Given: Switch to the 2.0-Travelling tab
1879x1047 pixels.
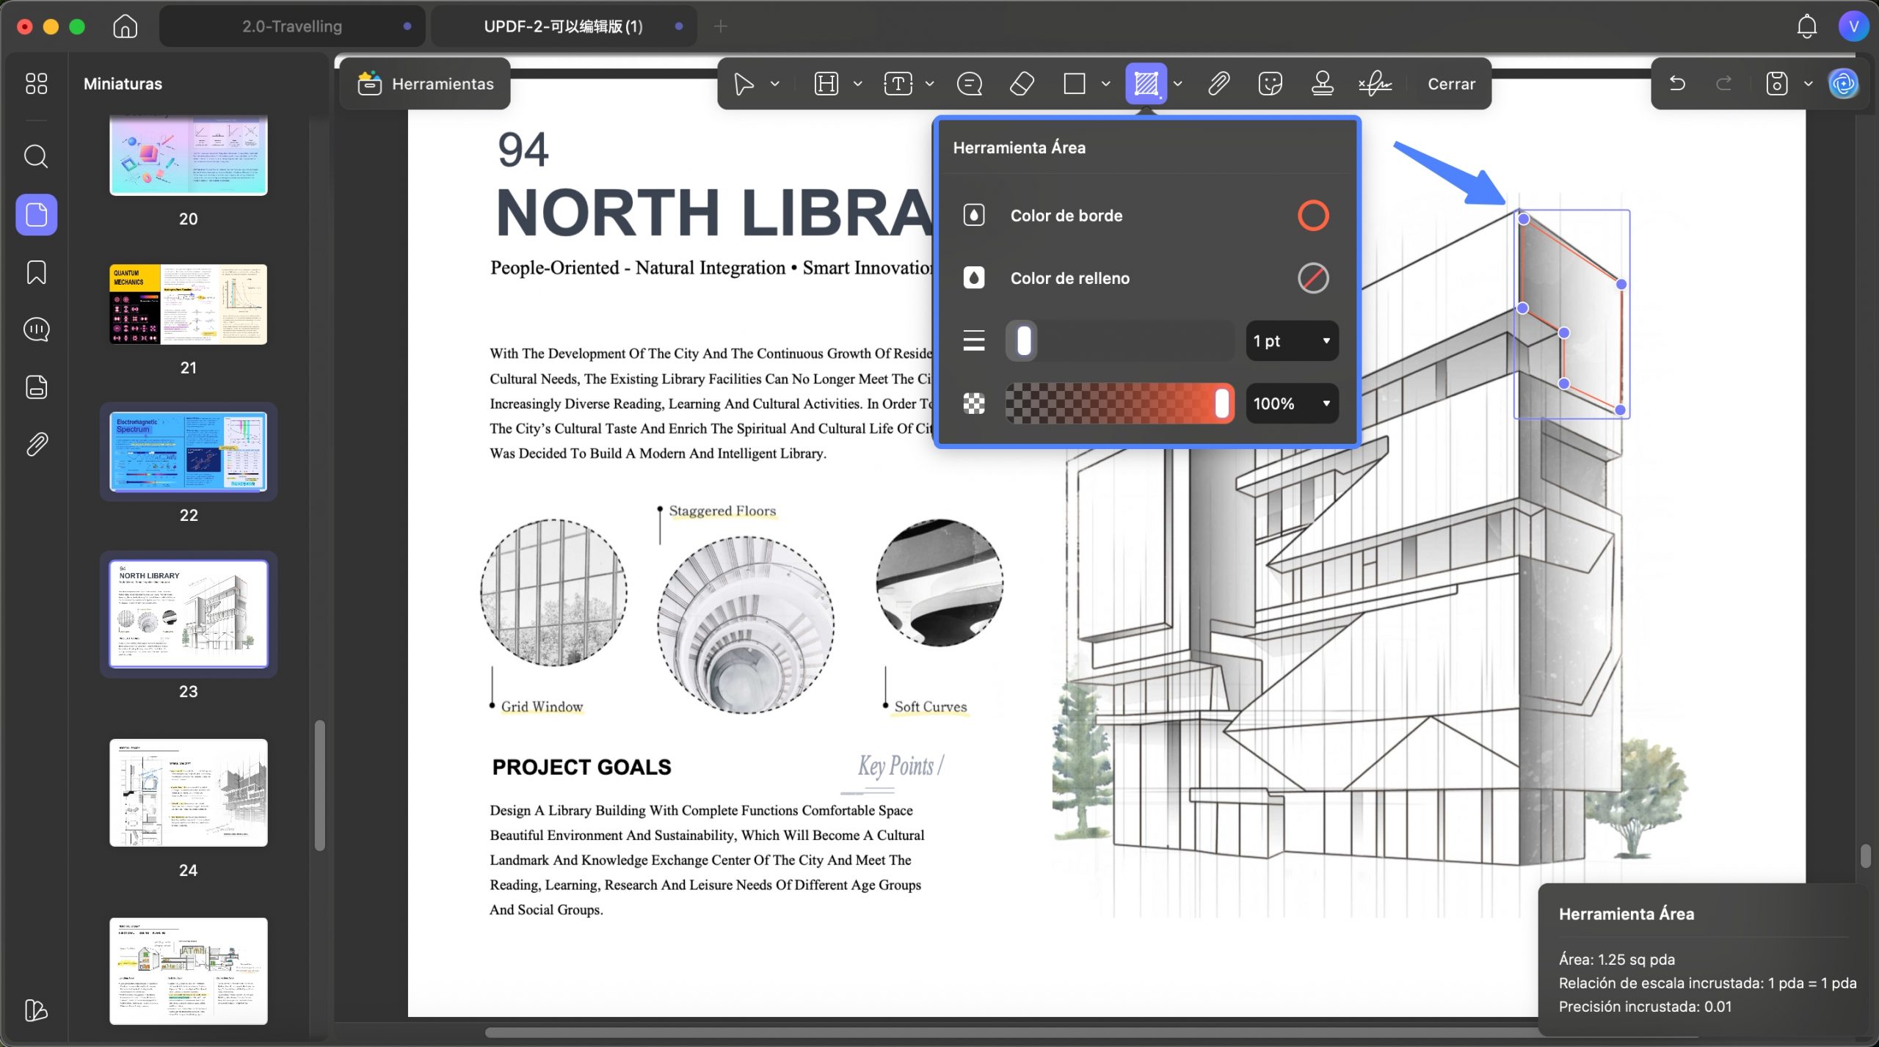Looking at the screenshot, I should (x=292, y=26).
